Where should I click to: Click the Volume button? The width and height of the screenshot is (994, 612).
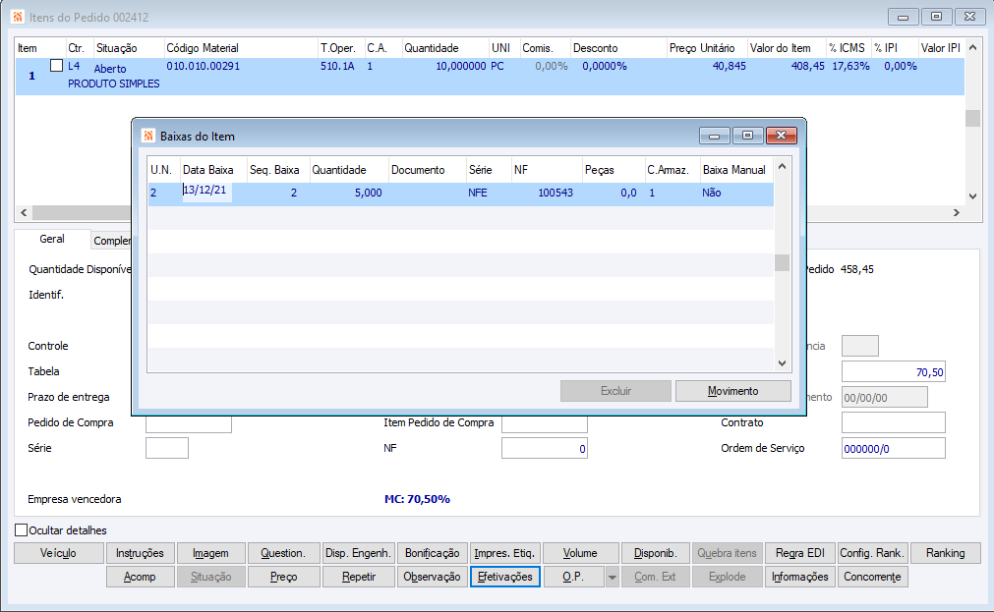580,553
